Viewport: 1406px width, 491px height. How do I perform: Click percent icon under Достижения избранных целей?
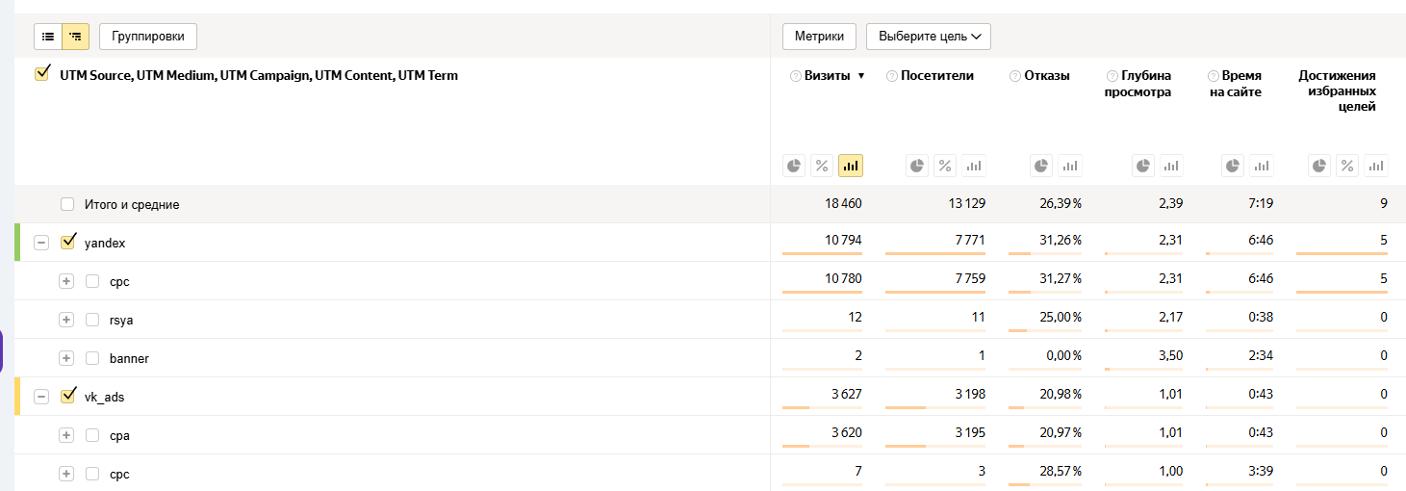click(1348, 166)
